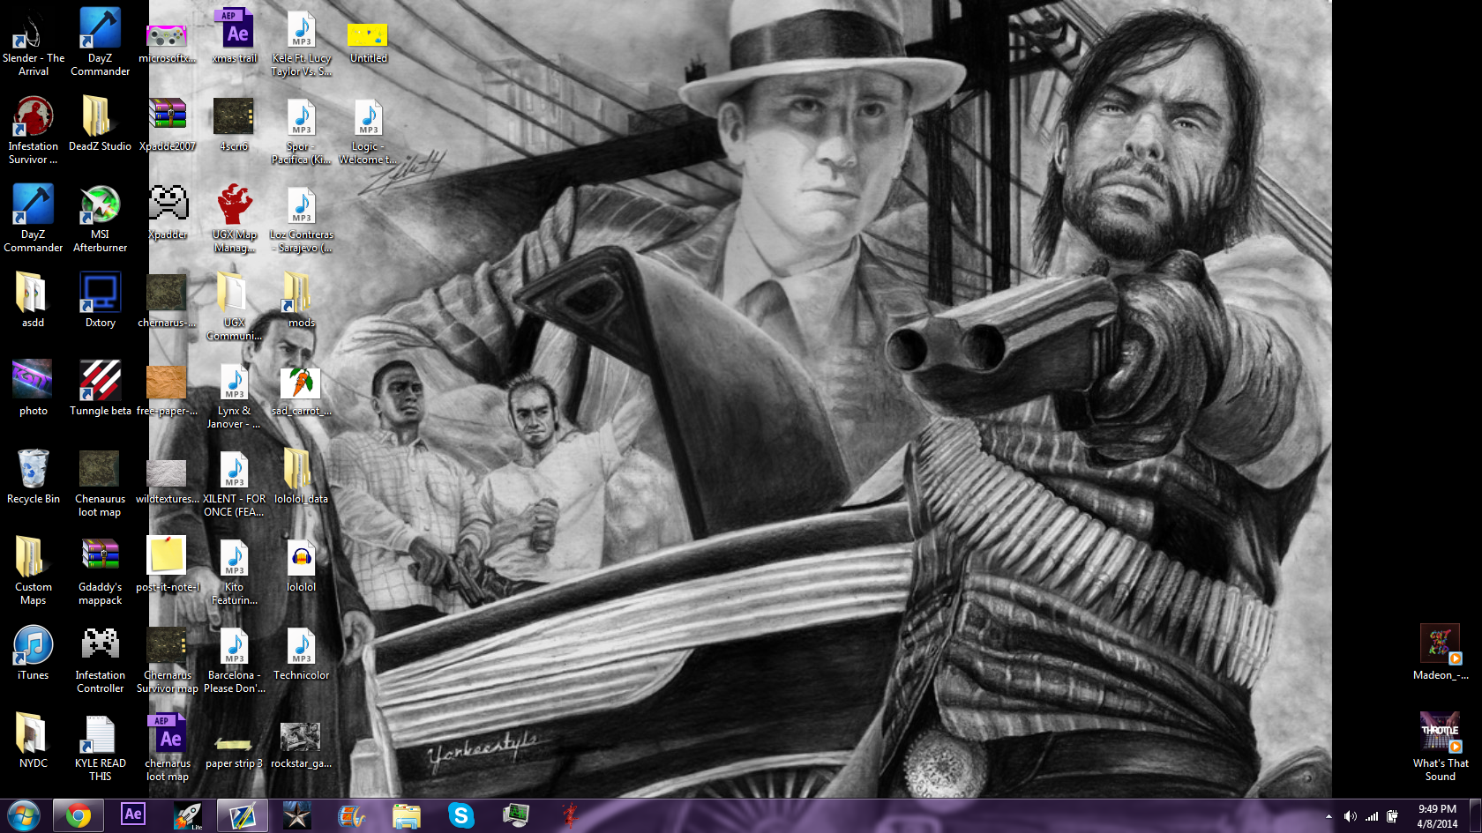Open the lololol audio file
Image resolution: width=1482 pixels, height=833 pixels.
302,564
